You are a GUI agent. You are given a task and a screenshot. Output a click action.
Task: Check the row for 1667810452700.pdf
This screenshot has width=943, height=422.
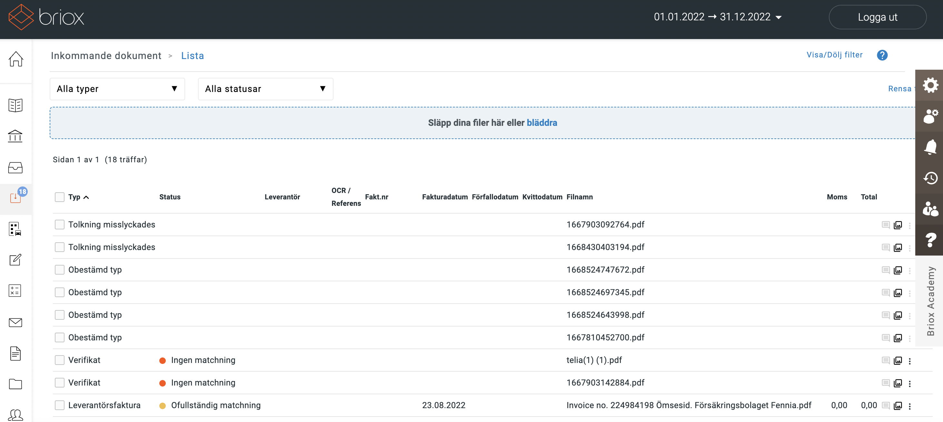click(x=60, y=338)
